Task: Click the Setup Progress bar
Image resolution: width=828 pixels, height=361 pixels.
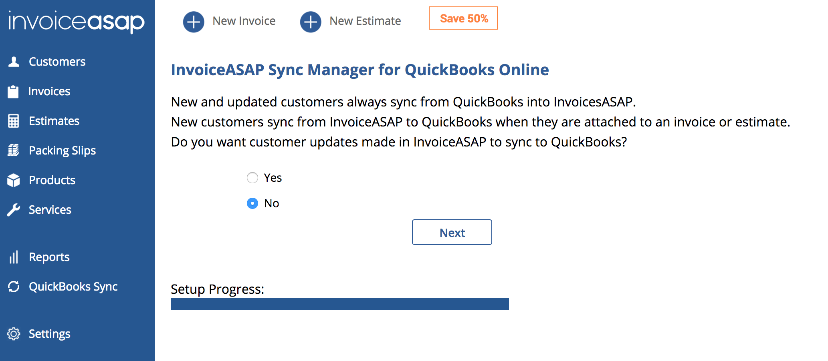Action: [340, 304]
